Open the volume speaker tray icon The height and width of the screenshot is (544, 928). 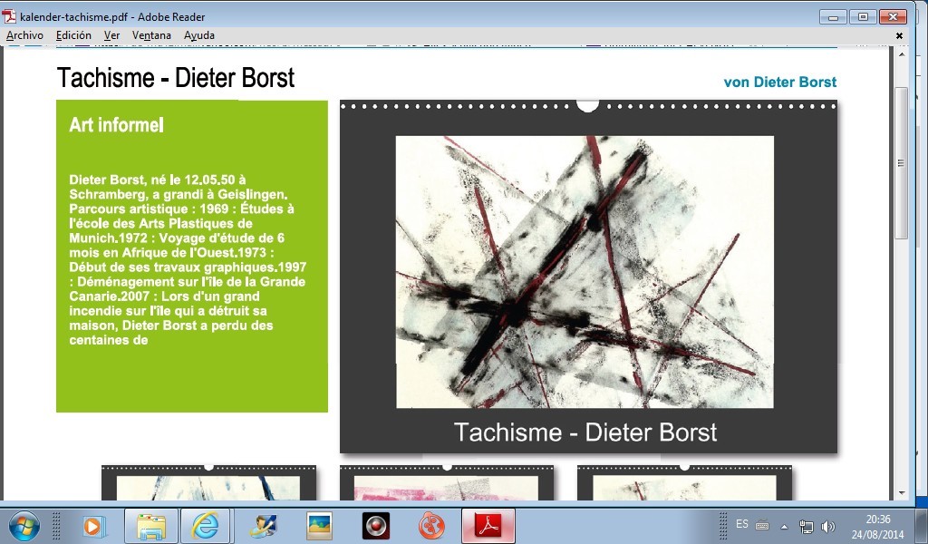(828, 526)
